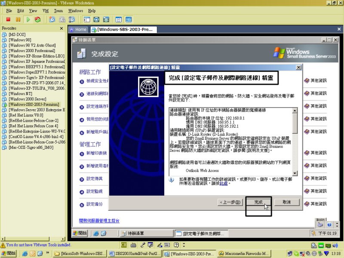The height and width of the screenshot is (258, 344).
Task: Click the green Power On play icon
Action: (x=28, y=19)
